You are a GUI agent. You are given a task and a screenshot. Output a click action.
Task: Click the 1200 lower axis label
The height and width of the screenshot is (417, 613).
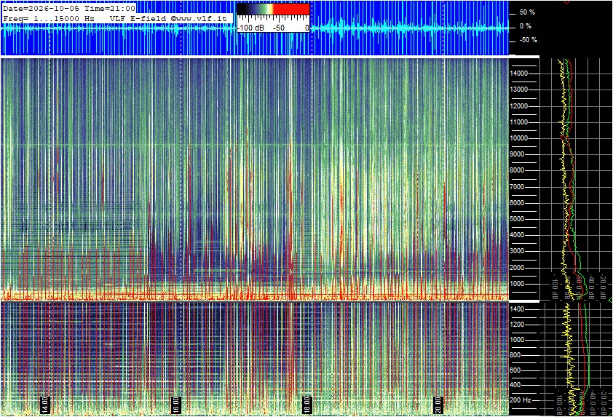click(x=517, y=325)
